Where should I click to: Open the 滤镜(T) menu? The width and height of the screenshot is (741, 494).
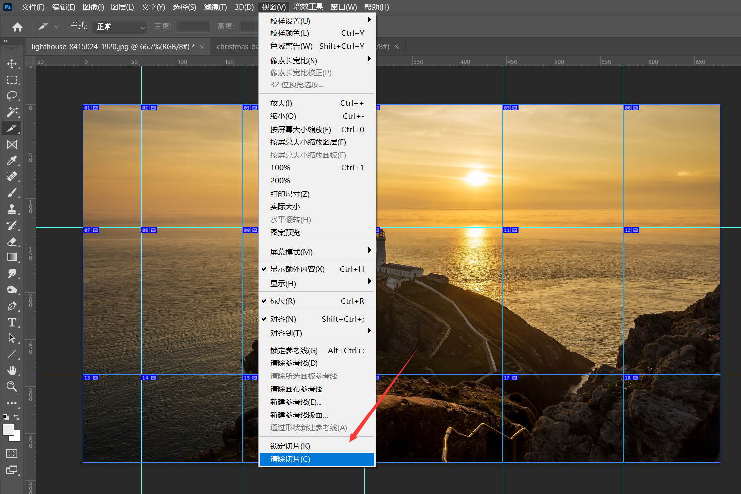tap(215, 7)
